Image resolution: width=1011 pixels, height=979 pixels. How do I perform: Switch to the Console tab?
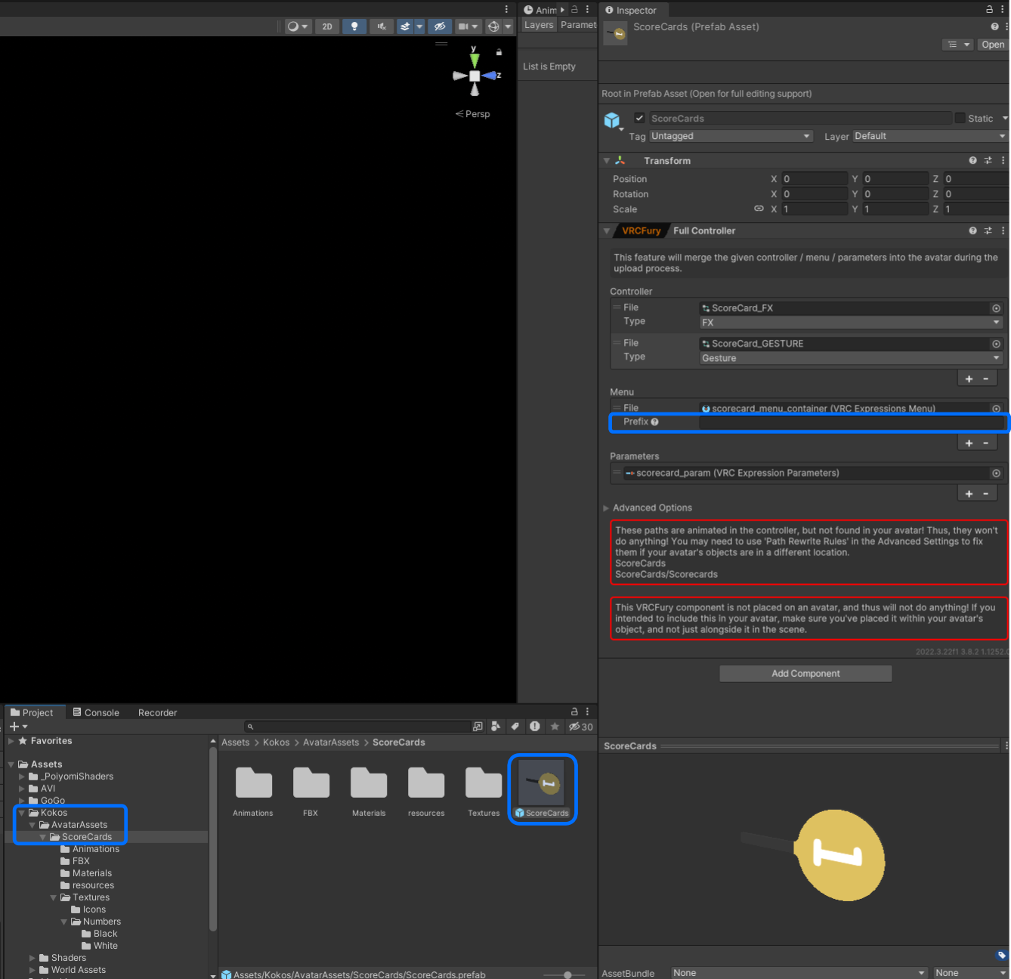pos(96,713)
